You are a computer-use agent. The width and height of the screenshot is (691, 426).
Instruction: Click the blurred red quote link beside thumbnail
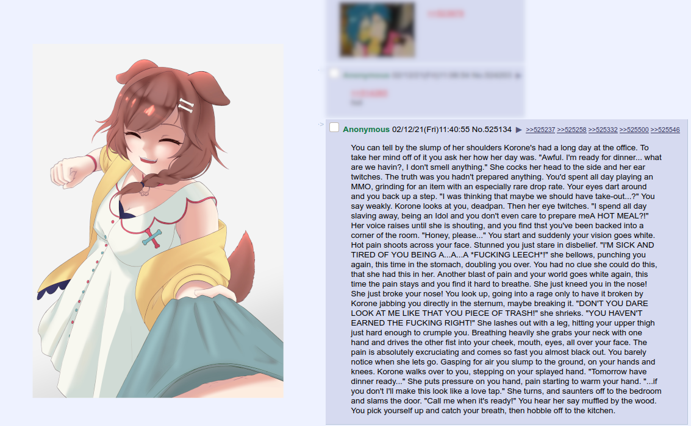[446, 14]
